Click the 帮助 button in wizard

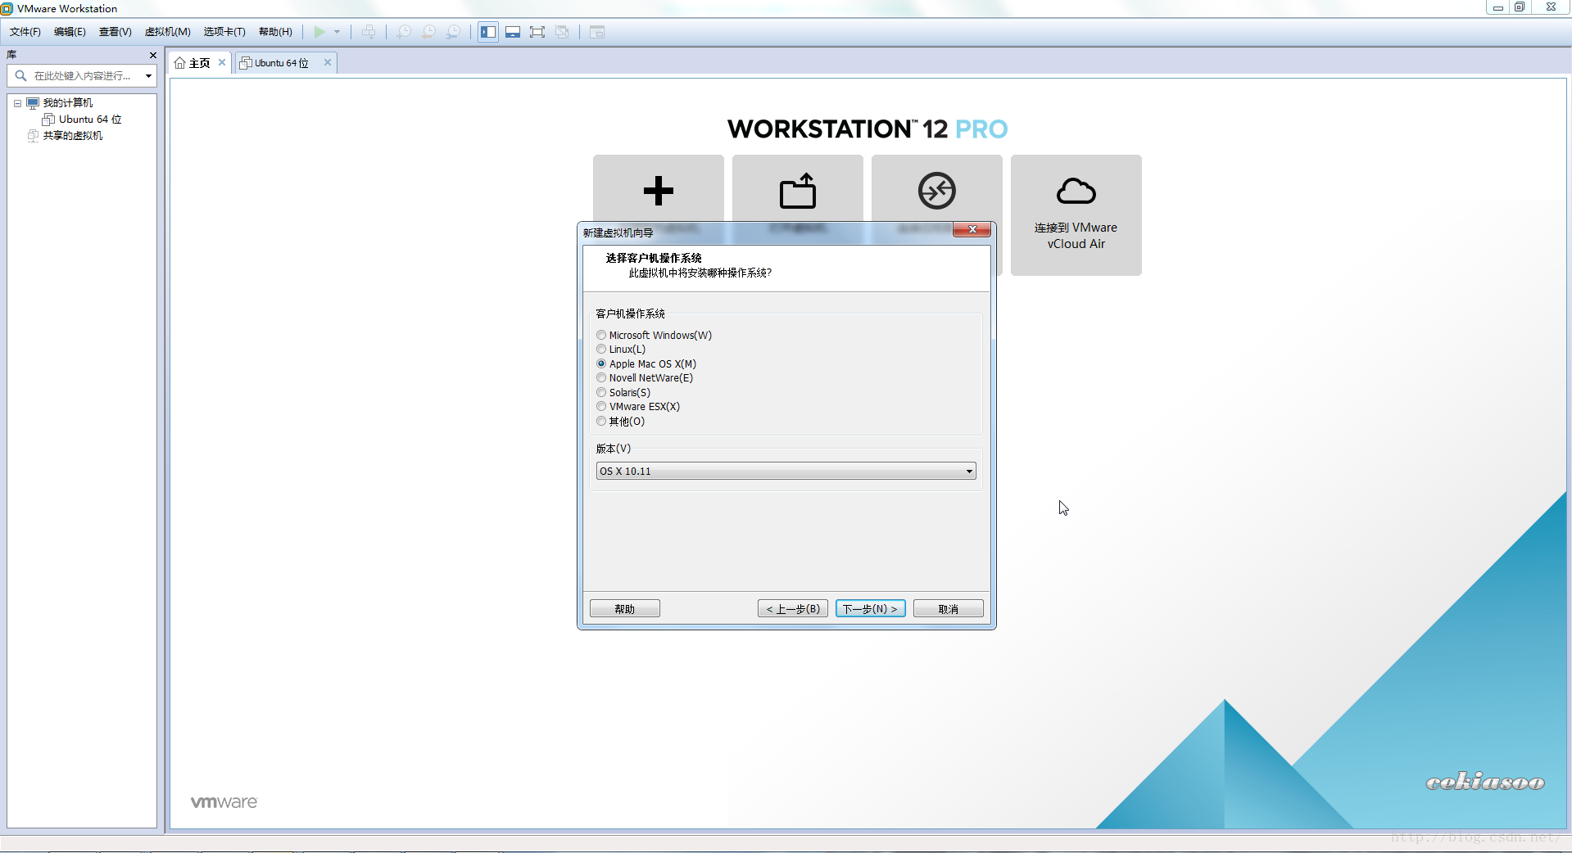tap(625, 609)
